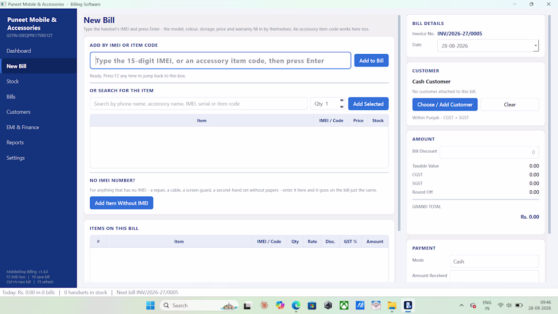This screenshot has width=558, height=314.
Task: Click the search table Price header
Action: (x=358, y=121)
